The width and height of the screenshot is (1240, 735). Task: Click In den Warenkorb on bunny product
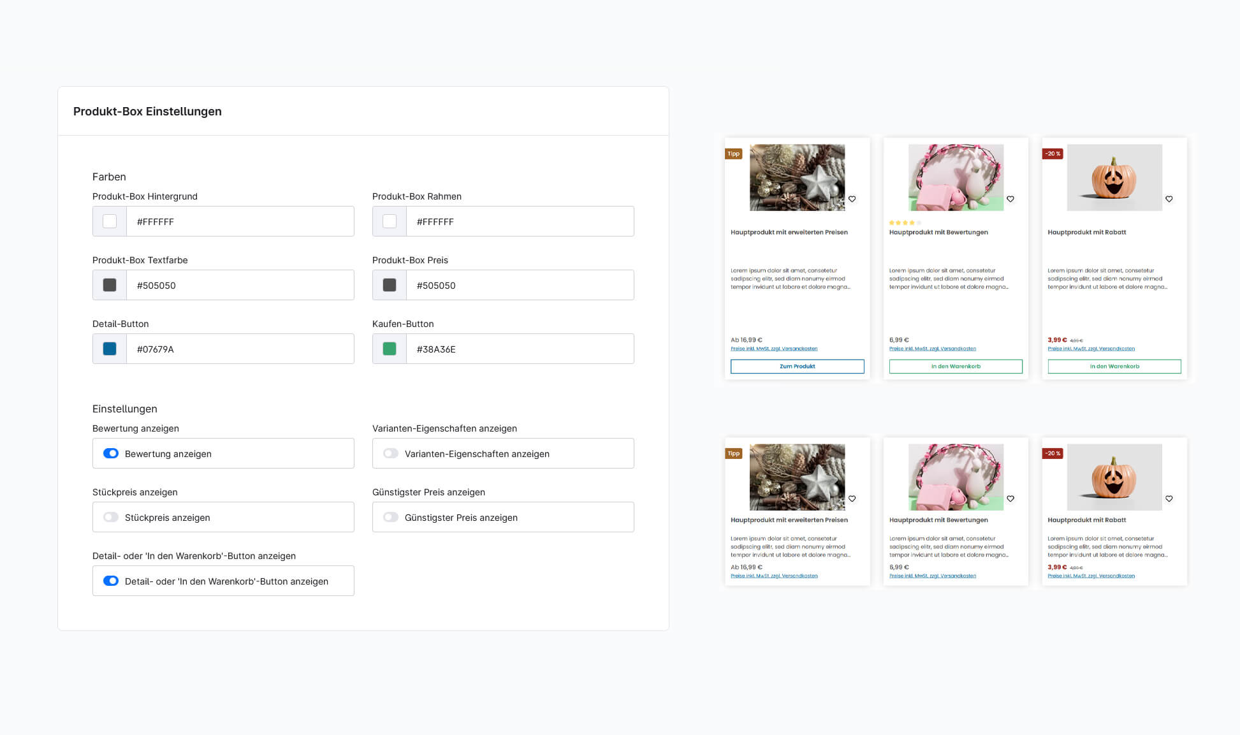(x=956, y=367)
